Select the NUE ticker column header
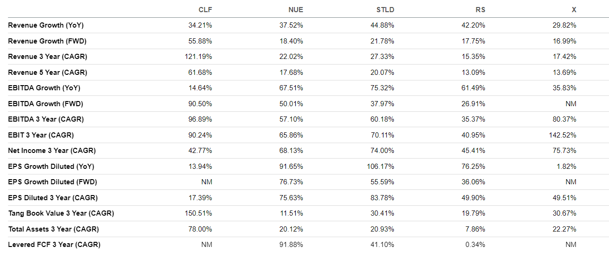The image size is (609, 261). pyautogui.click(x=296, y=10)
